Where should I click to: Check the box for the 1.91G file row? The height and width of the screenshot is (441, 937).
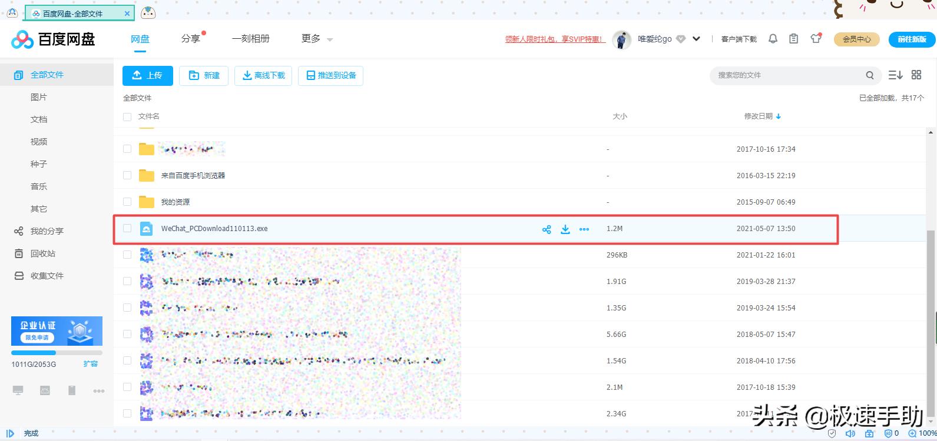click(127, 281)
